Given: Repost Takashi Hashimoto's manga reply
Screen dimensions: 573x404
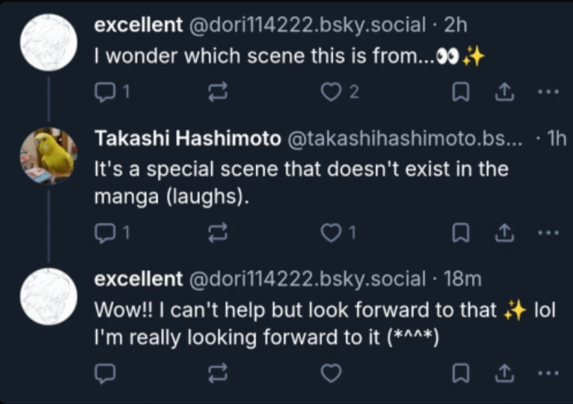Looking at the screenshot, I should (218, 233).
